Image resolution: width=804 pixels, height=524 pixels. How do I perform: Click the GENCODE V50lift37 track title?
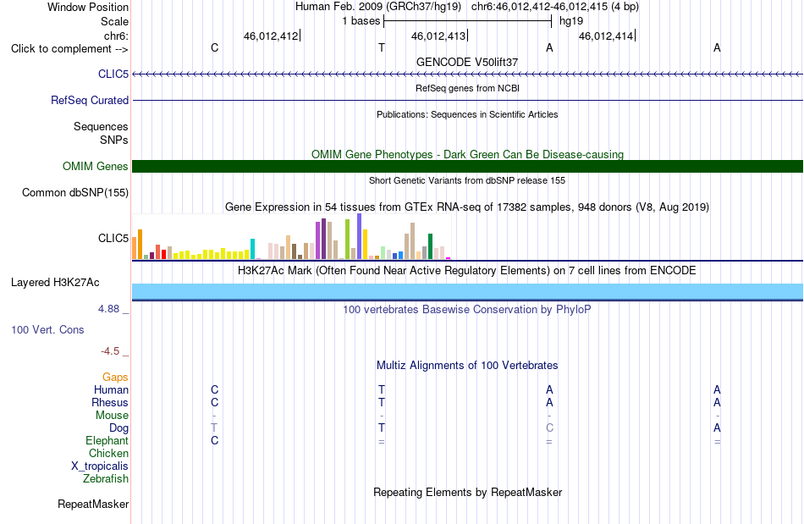pos(467,62)
